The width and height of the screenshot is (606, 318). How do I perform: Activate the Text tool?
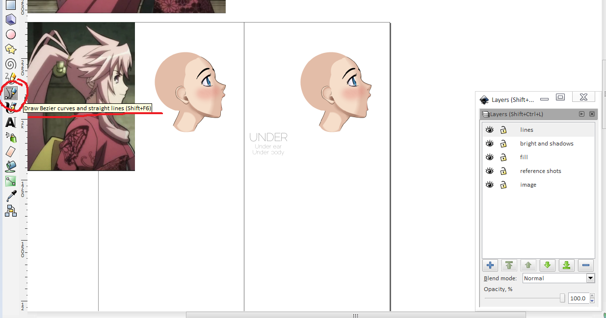(11, 122)
